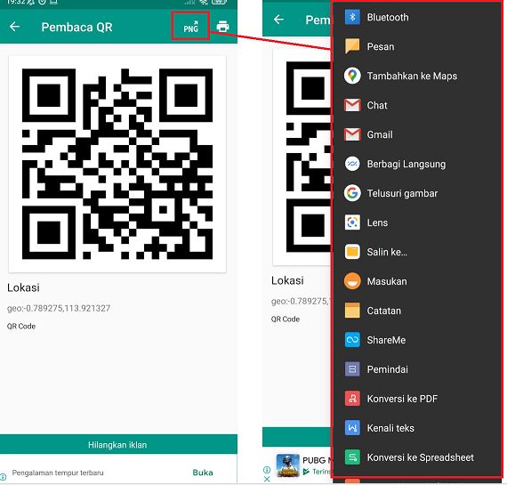Image resolution: width=507 pixels, height=485 pixels.
Task: Tap the red Konversi ke PDF icon
Action: tap(352, 399)
